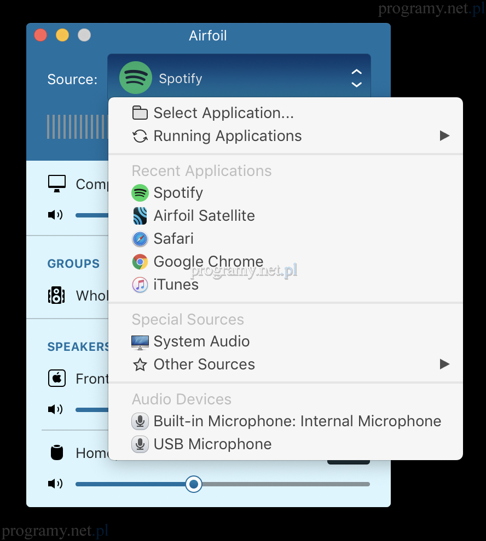
Task: Mute using the HomePod volume speaker icon
Action: [55, 484]
